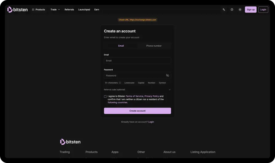The width and height of the screenshot is (275, 163).
Task: Click the Number password requirement
Action: pyautogui.click(x=152, y=83)
